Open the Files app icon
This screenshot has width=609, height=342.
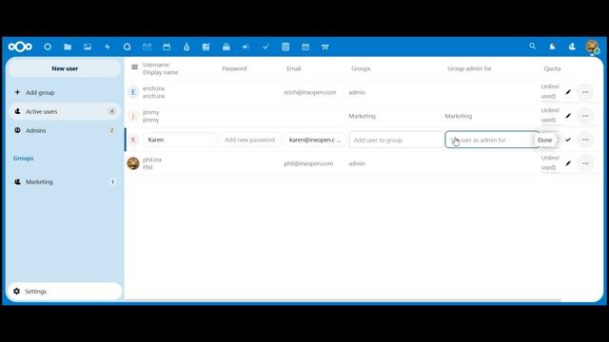pyautogui.click(x=68, y=47)
